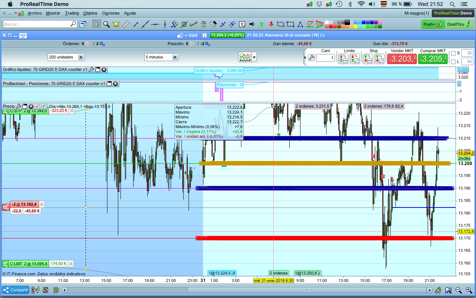Image resolution: width=476 pixels, height=298 pixels.
Task: Expand the 5 minutos timeframe dropdown
Action: 175,57
